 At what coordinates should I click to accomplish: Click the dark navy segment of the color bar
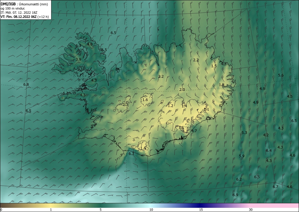[200, 205]
